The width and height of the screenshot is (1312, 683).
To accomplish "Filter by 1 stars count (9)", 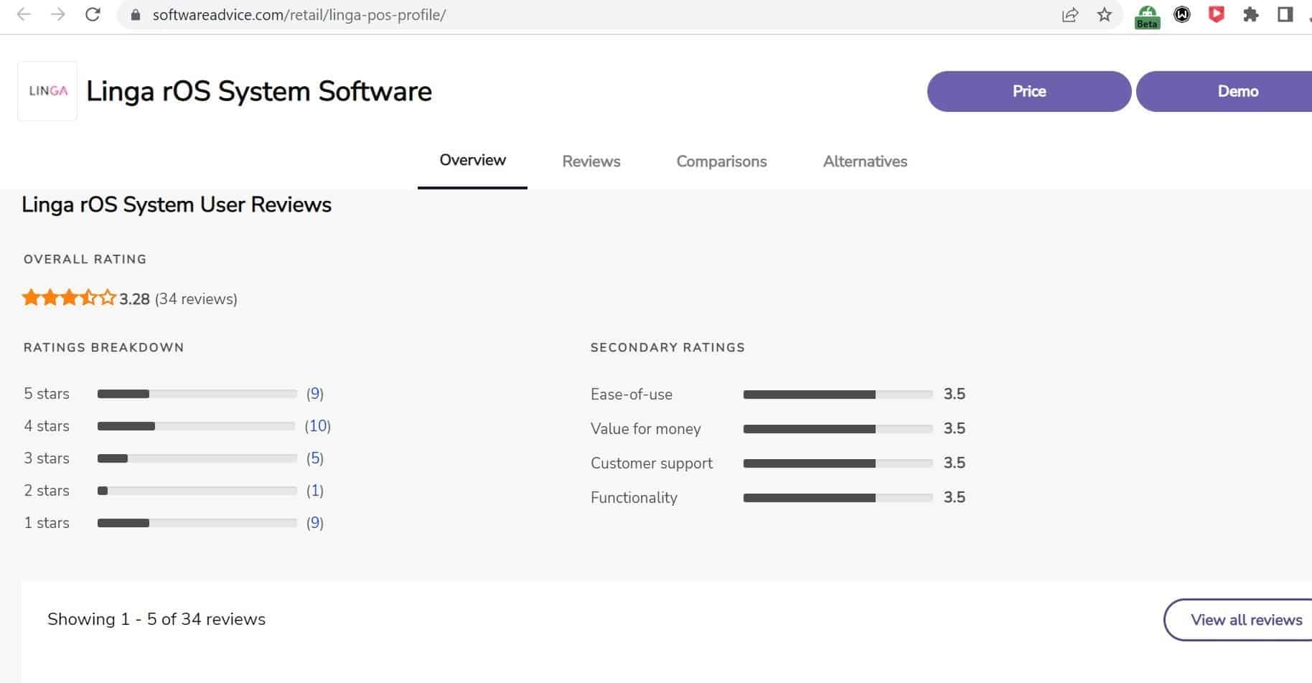I will (x=315, y=523).
